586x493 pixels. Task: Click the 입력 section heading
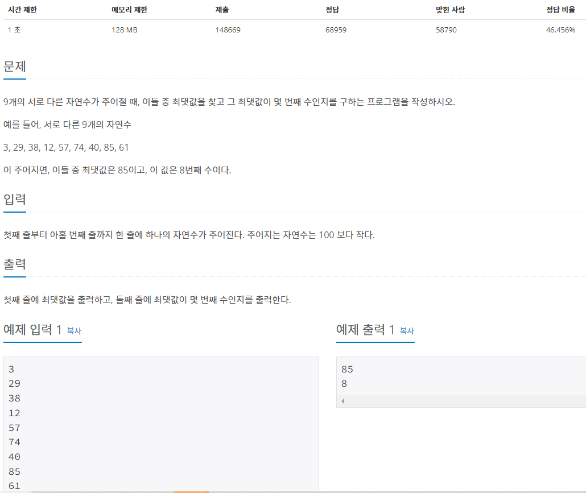(x=15, y=199)
